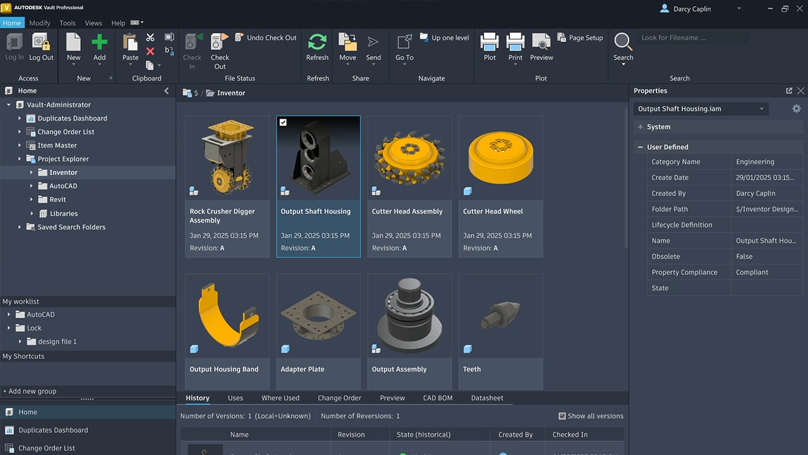The width and height of the screenshot is (808, 455).
Task: Click the Send arrow icon
Action: [x=374, y=42]
